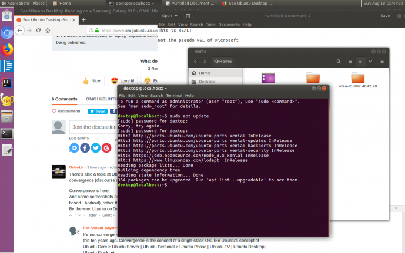Select the 6 Comments tab
Image resolution: width=405 pixels, height=253 pixels.
64,99
